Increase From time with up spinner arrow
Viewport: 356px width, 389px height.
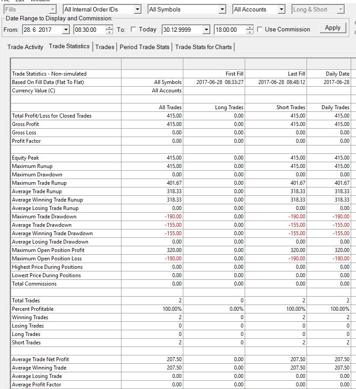(x=110, y=27)
